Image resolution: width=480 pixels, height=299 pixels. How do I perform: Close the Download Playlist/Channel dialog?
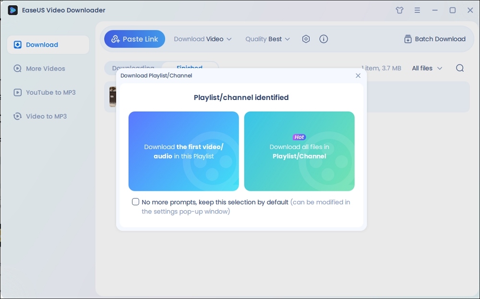358,75
